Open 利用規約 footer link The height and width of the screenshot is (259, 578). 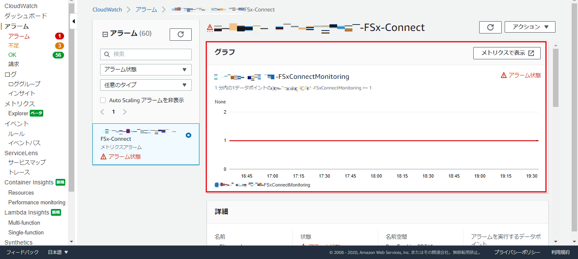pos(561,252)
